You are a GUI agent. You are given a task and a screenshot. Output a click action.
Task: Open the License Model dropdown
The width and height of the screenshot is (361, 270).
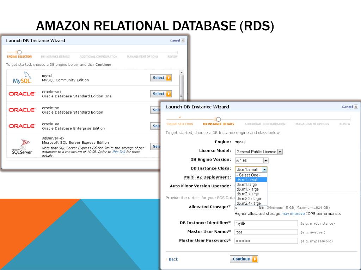(x=258, y=152)
